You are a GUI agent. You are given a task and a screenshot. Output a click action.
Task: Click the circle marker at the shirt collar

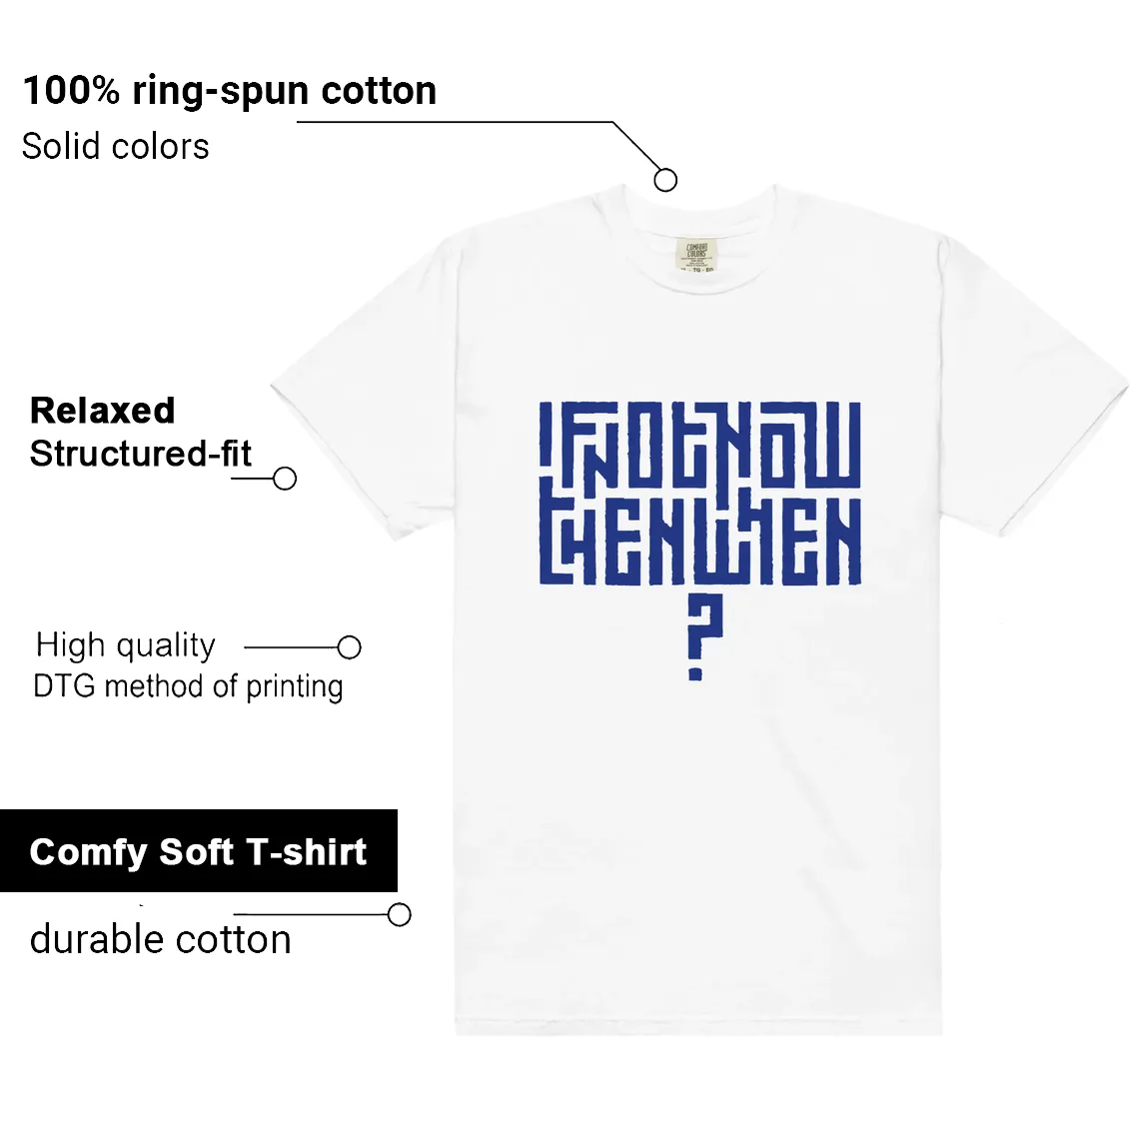[665, 180]
